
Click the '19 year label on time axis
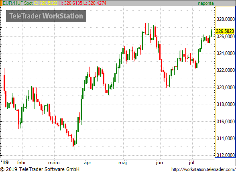[x=4, y=163]
